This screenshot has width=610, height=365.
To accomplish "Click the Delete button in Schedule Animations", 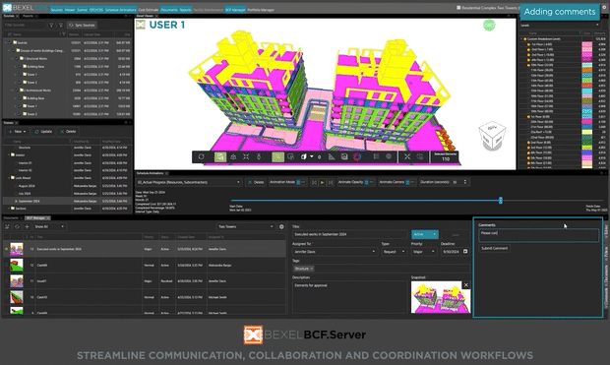I will tap(256, 182).
